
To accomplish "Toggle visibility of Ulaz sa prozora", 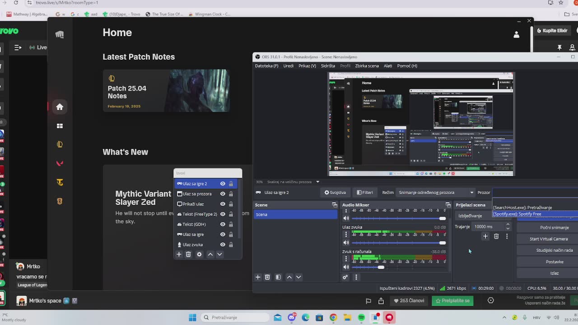I will click(223, 194).
